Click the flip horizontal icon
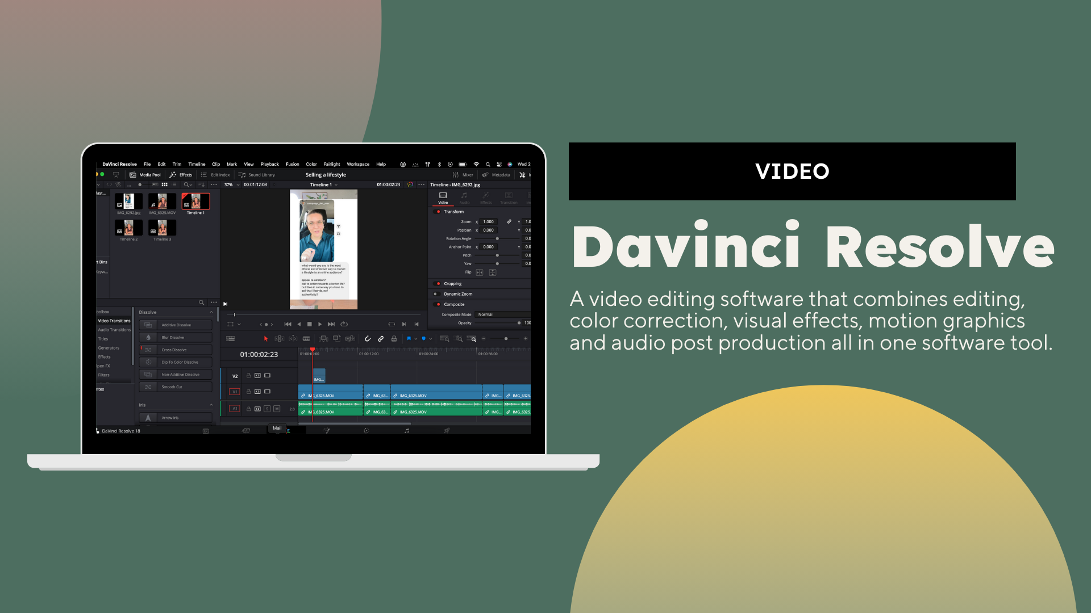Image resolution: width=1091 pixels, height=613 pixels. (480, 272)
